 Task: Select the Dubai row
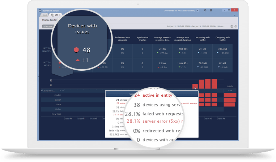57,109
